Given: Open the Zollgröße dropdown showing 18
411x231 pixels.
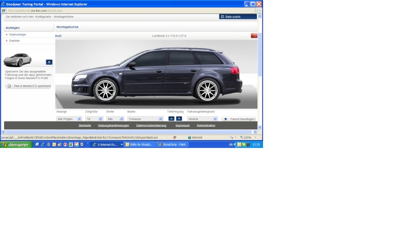Looking at the screenshot, I should (x=94, y=119).
